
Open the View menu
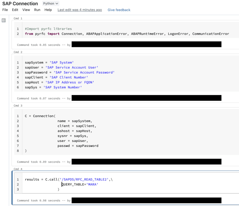click(26, 10)
